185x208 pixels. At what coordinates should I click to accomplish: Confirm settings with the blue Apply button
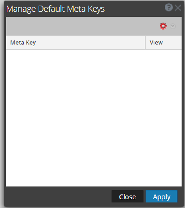pos(161,196)
